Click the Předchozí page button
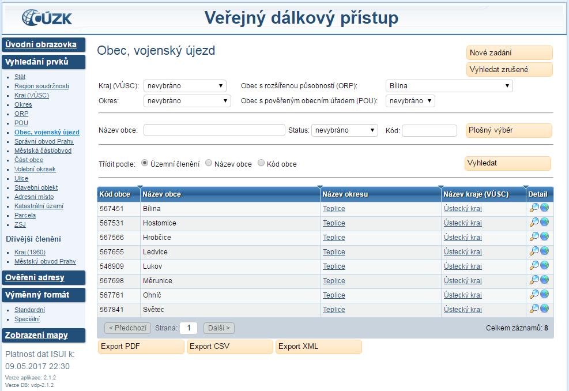The image size is (569, 391). [128, 328]
